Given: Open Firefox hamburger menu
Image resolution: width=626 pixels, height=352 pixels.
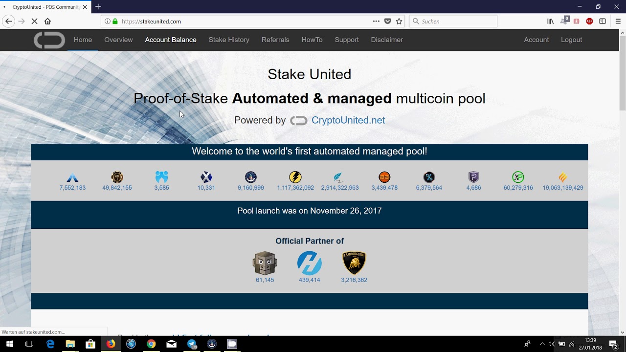Looking at the screenshot, I should [x=618, y=21].
